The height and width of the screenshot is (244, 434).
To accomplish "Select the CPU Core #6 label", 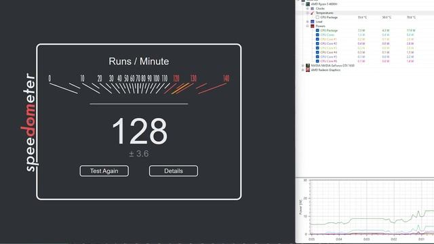I will click(x=328, y=61).
